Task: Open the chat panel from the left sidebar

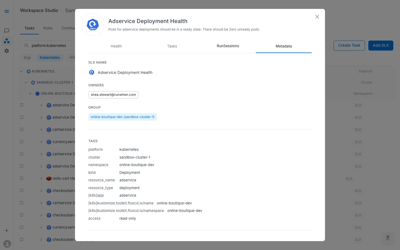Action: point(7,31)
